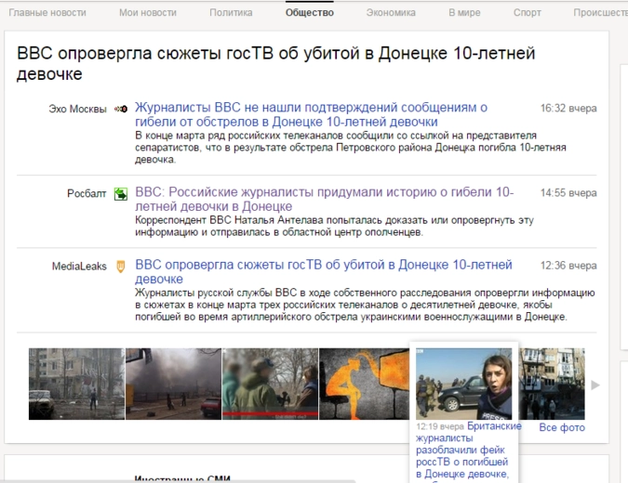Open the Мои новости tab
This screenshot has height=483, width=628.
[x=148, y=13]
